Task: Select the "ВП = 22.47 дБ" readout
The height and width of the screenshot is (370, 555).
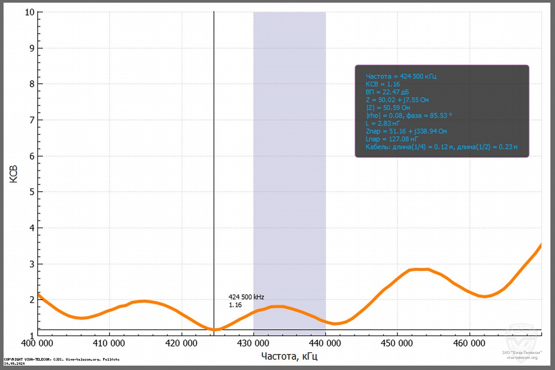Action: coord(387,92)
